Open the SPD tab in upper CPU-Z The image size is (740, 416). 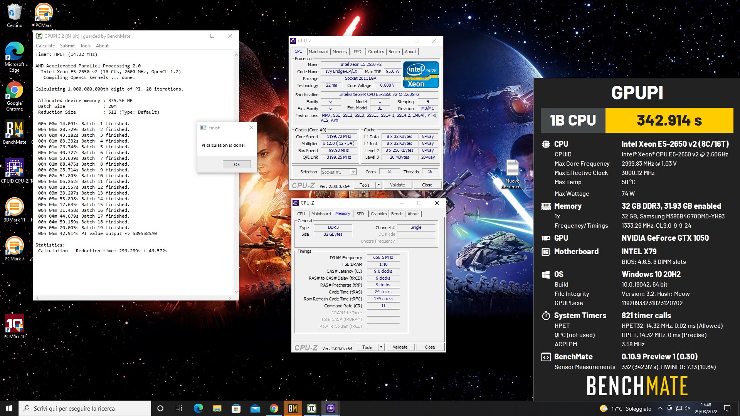358,52
